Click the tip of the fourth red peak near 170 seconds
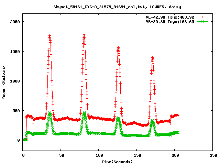220x165 pixels. point(153,58)
